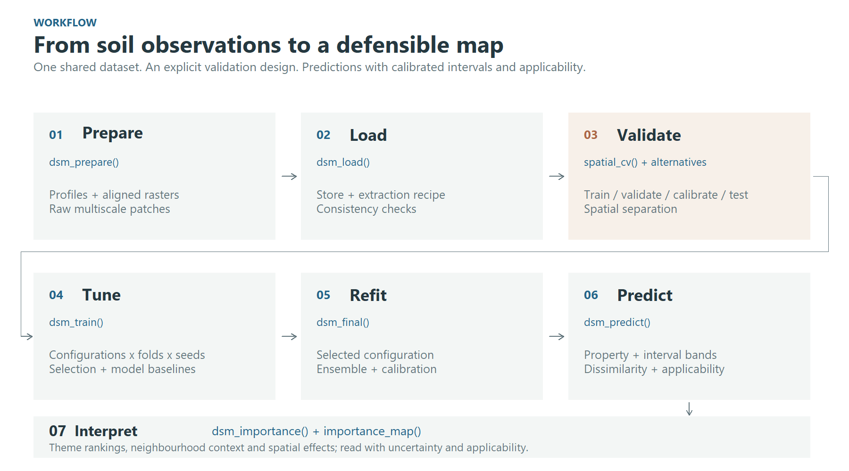Click step number 05
Screen dimensions: 849x471
coord(324,295)
